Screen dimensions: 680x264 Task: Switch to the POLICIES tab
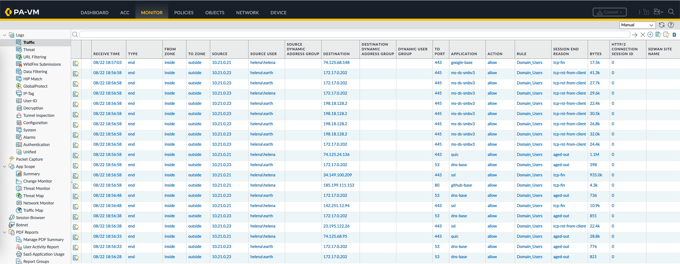point(184,12)
